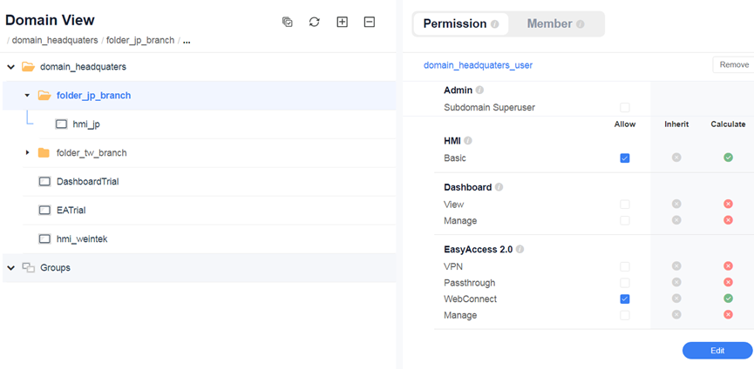Viewport: 754px width, 369px height.
Task: Click the hmi_jp device icon
Action: click(x=62, y=124)
